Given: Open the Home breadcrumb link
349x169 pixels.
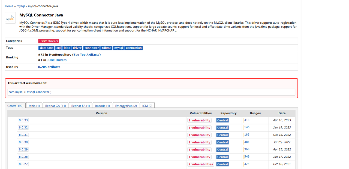Looking at the screenshot, I should pos(9,6).
